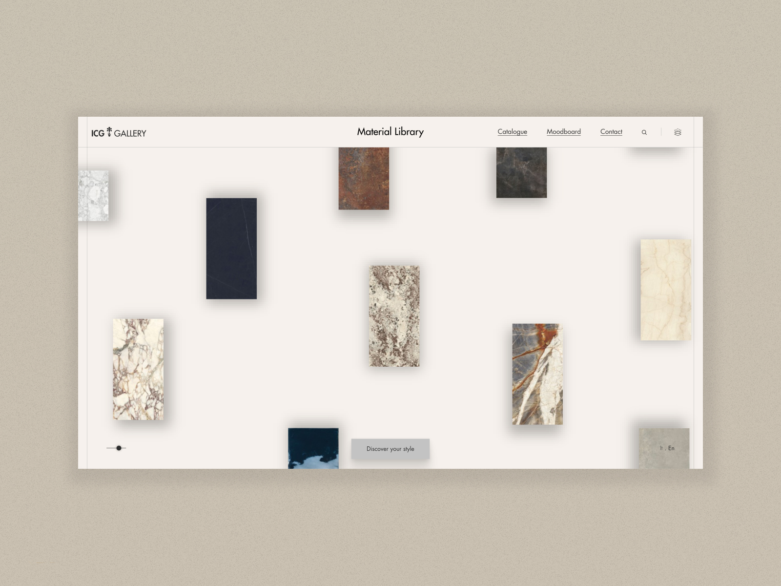The width and height of the screenshot is (781, 586).
Task: Open the Catalogue menu link
Action: coord(512,132)
